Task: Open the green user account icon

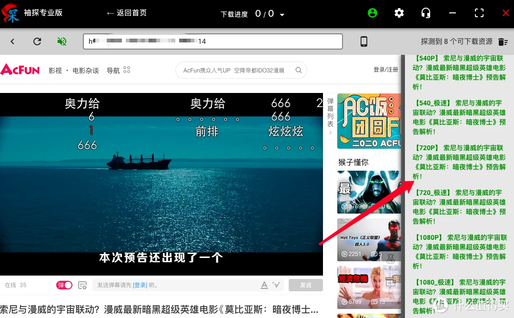Action: pos(373,13)
